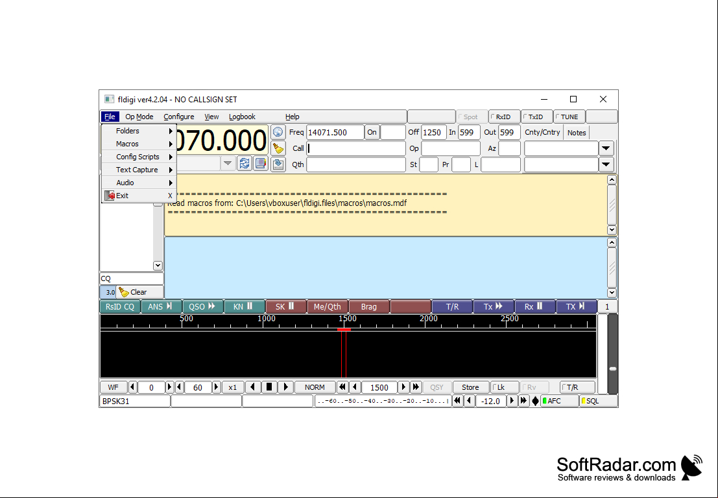The height and width of the screenshot is (498, 718).
Task: Click the Clear button with broom icon
Action: 139,292
